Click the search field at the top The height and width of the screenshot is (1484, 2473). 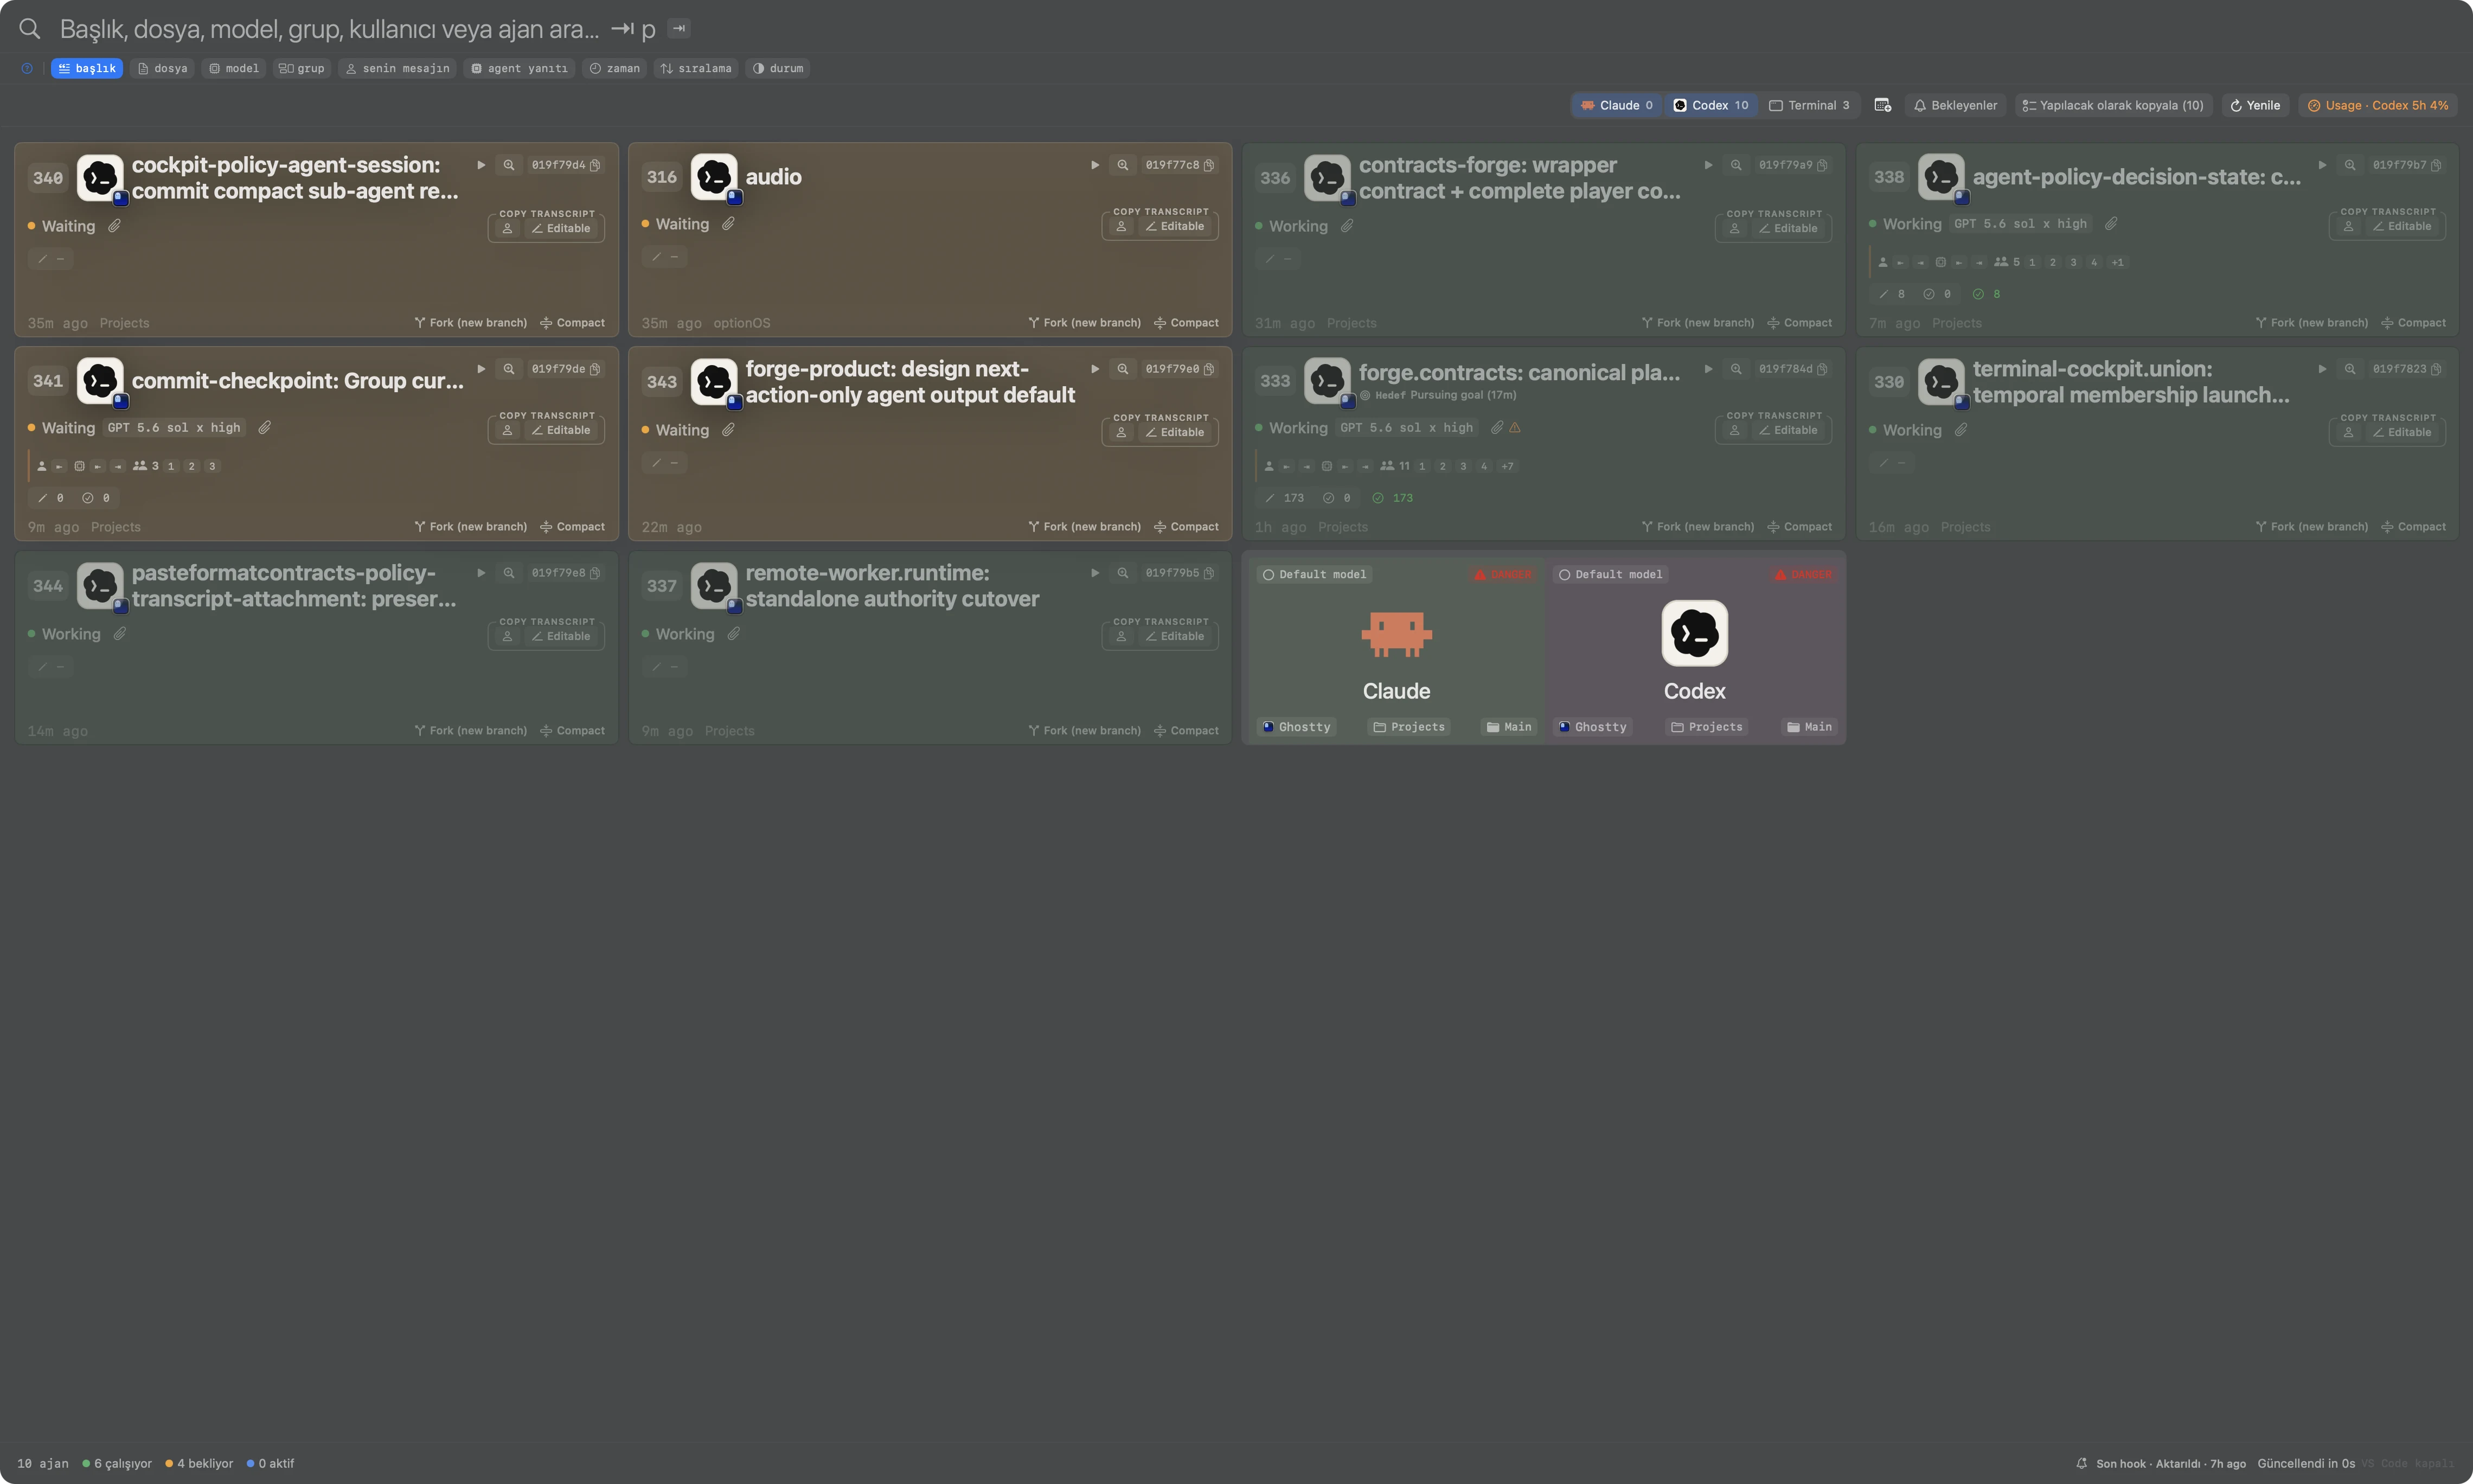(x=330, y=29)
